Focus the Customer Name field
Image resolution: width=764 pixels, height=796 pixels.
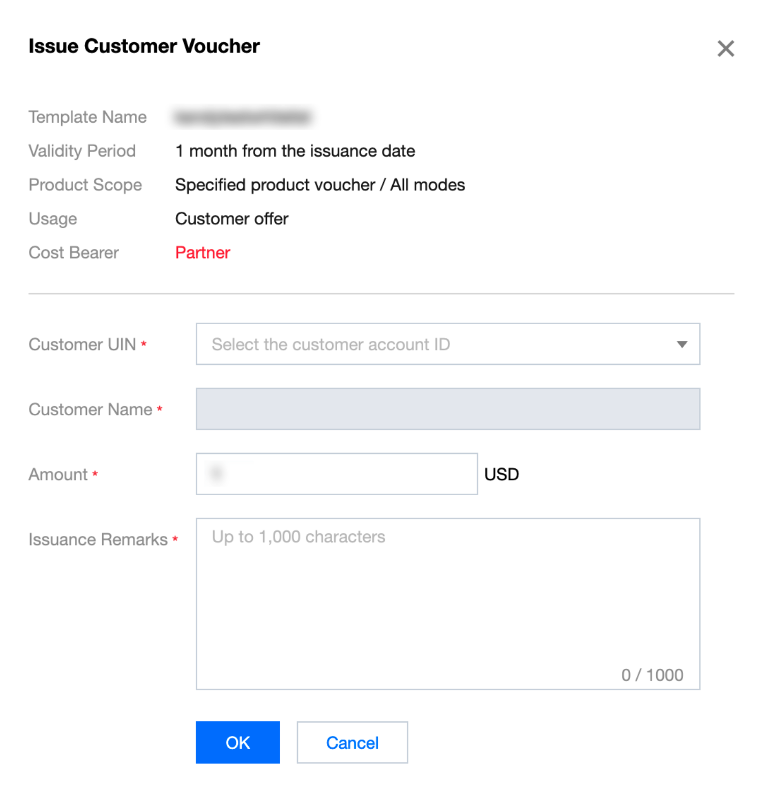pos(448,409)
